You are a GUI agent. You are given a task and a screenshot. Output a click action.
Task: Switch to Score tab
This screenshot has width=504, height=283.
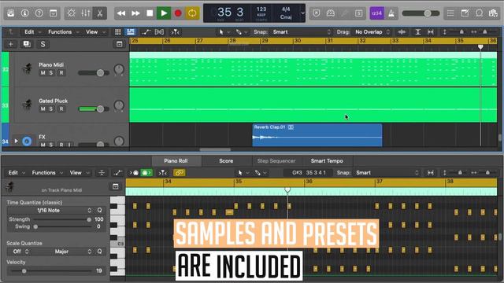(226, 160)
